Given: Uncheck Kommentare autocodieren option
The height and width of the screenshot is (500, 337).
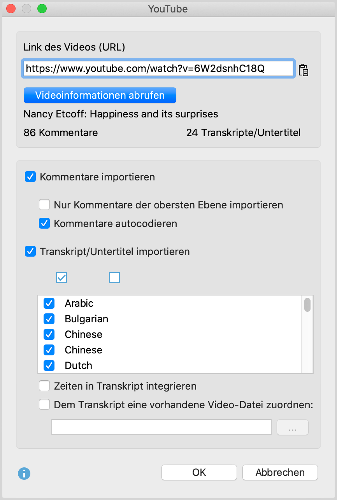Looking at the screenshot, I should pyautogui.click(x=44, y=224).
